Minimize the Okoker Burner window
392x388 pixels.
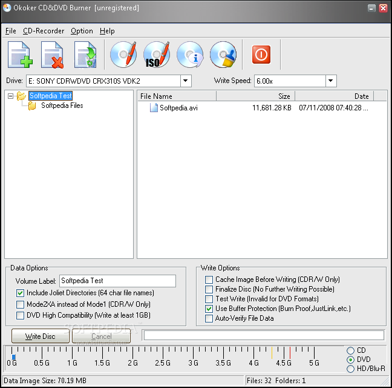371,8
